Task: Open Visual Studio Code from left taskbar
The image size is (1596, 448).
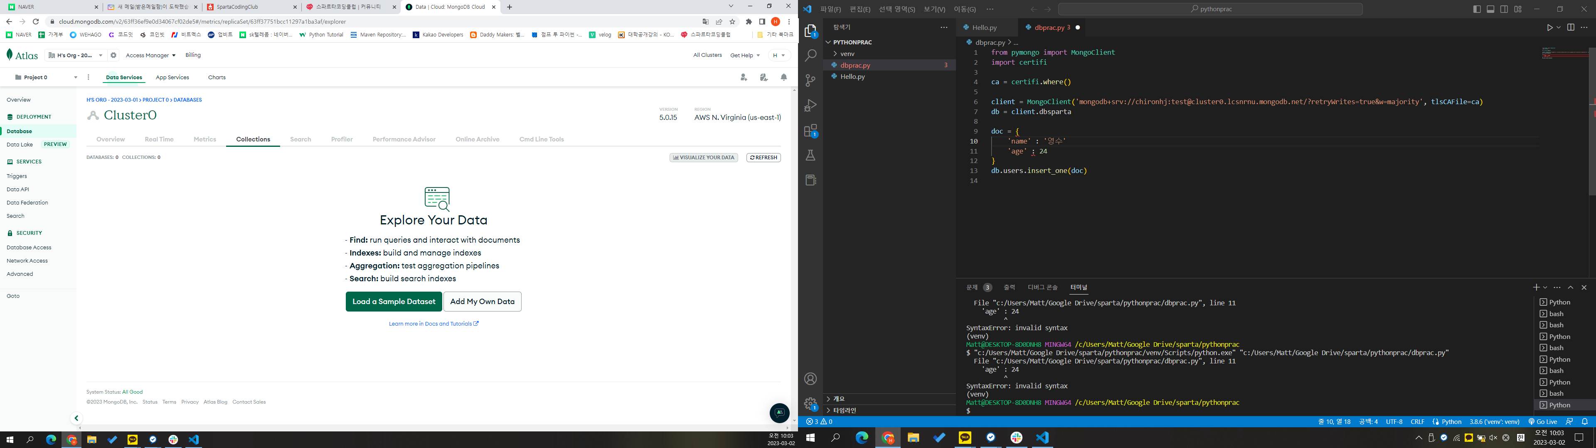Action: point(194,439)
